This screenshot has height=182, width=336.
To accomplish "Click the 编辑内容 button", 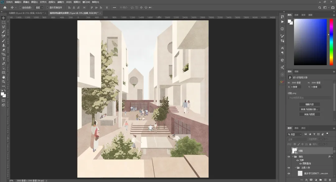I will (309, 104).
